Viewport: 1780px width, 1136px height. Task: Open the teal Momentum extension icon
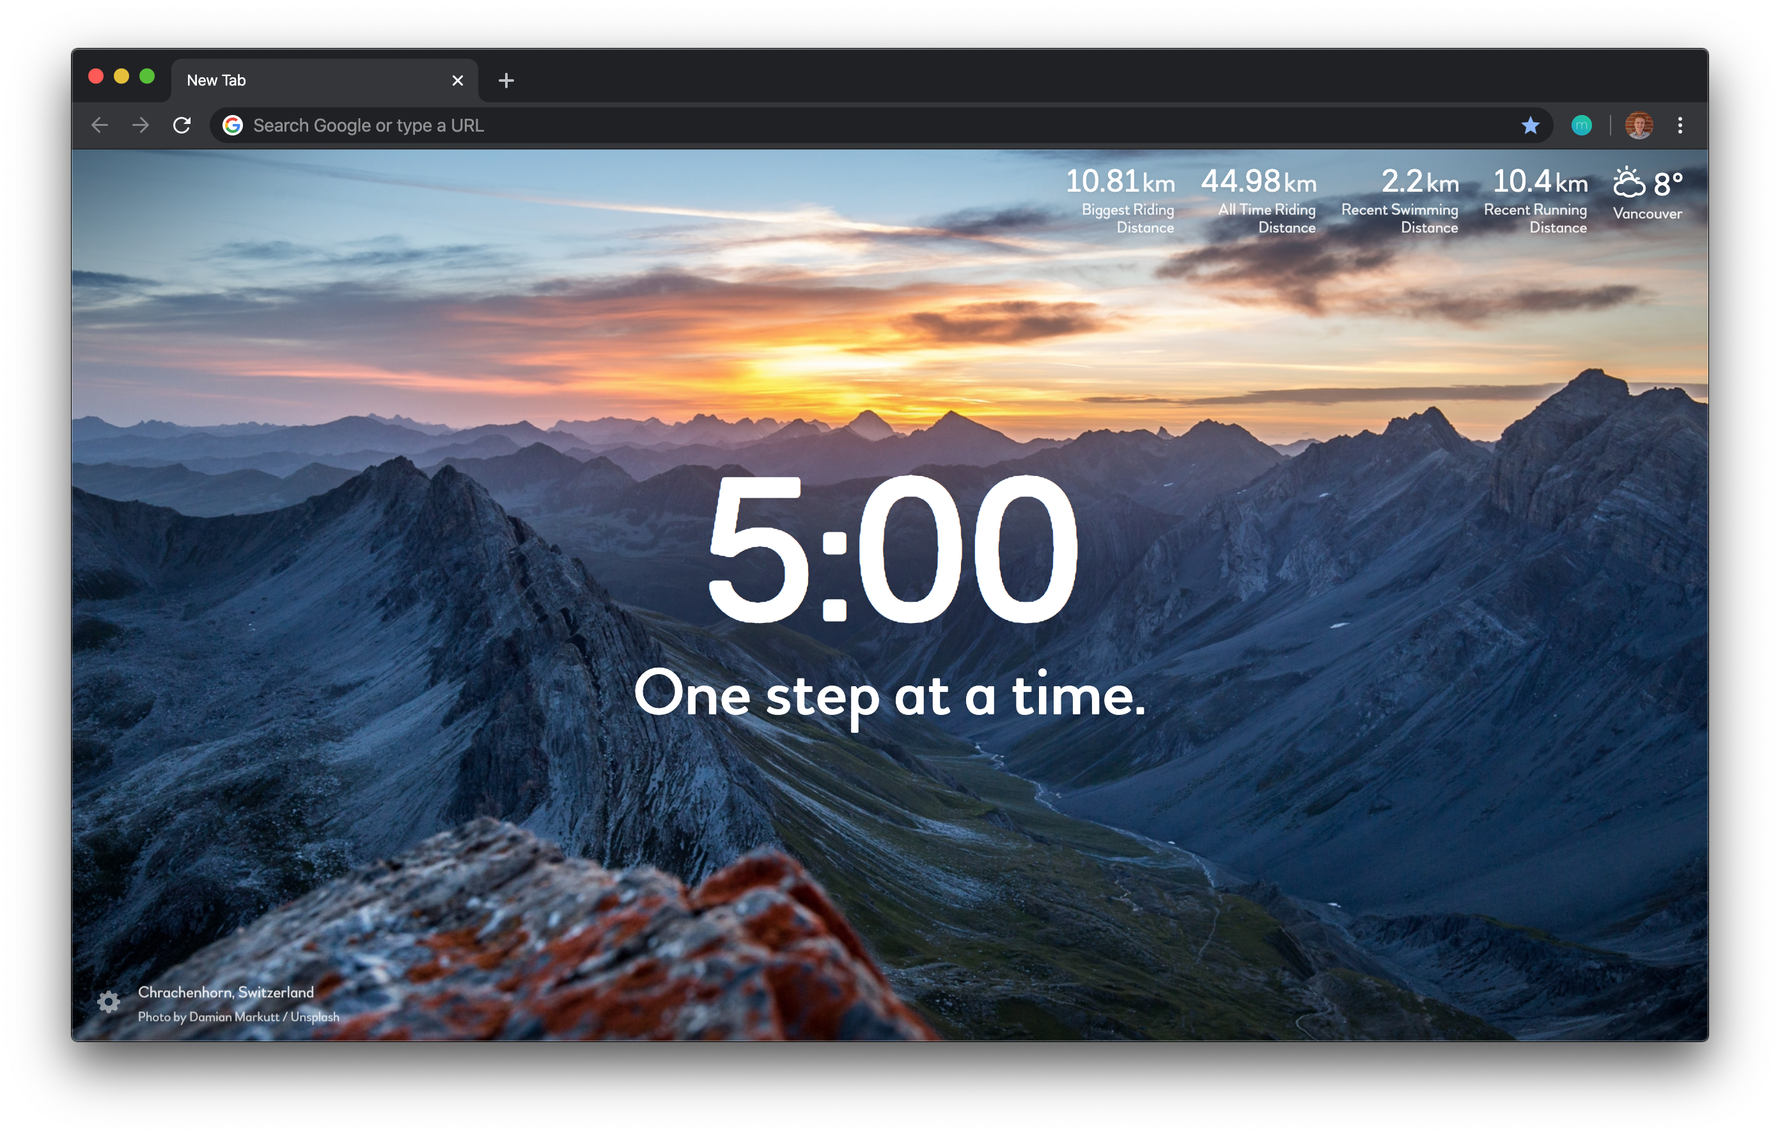click(1581, 126)
